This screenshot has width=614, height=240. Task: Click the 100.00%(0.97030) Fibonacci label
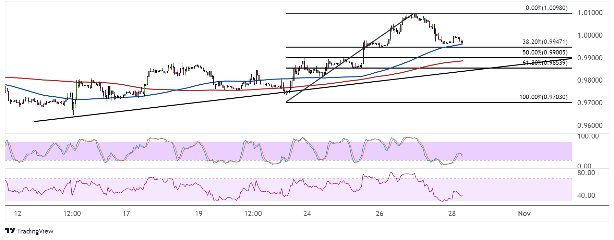pos(543,97)
